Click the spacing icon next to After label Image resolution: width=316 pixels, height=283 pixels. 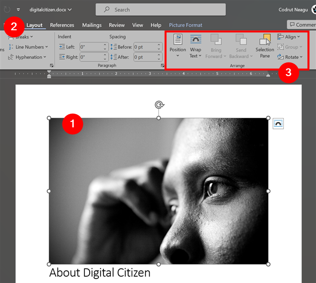pos(114,57)
